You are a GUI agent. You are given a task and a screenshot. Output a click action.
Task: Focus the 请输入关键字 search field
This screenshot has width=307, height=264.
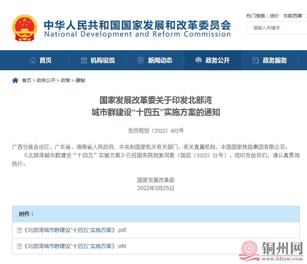[278, 28]
